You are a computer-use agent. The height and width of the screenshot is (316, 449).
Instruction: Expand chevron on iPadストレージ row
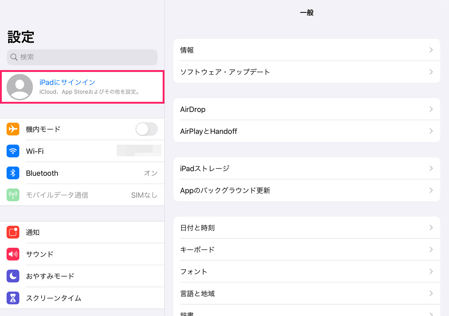pyautogui.click(x=431, y=168)
